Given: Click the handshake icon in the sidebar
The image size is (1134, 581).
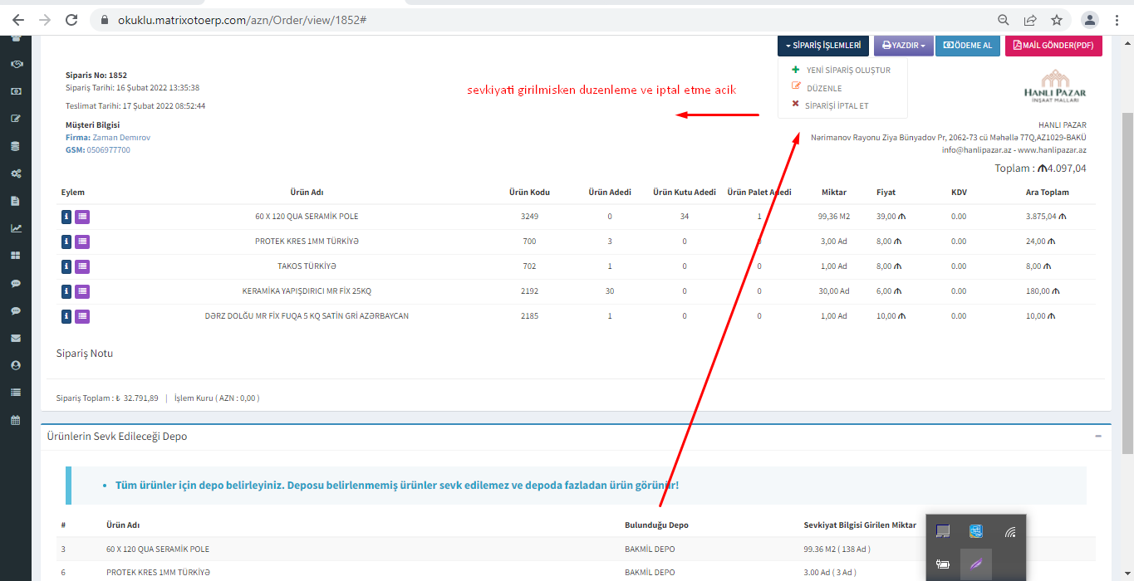Looking at the screenshot, I should pos(16,64).
